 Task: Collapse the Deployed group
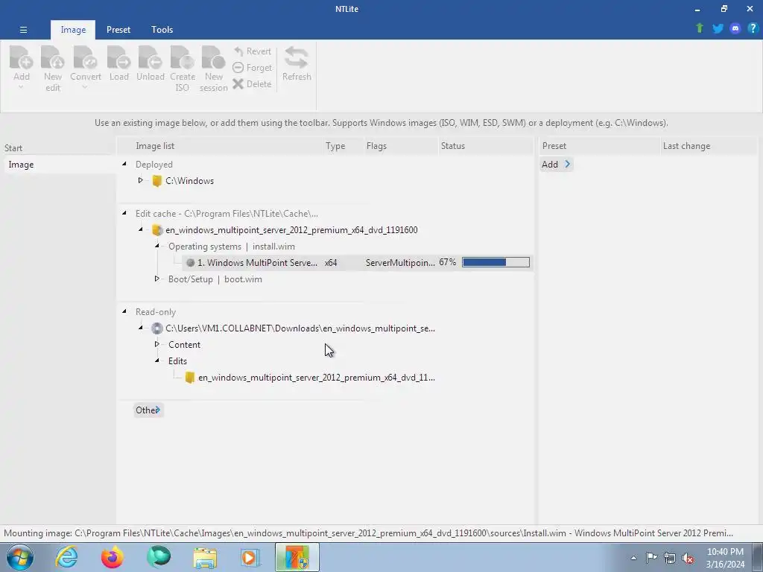124,165
